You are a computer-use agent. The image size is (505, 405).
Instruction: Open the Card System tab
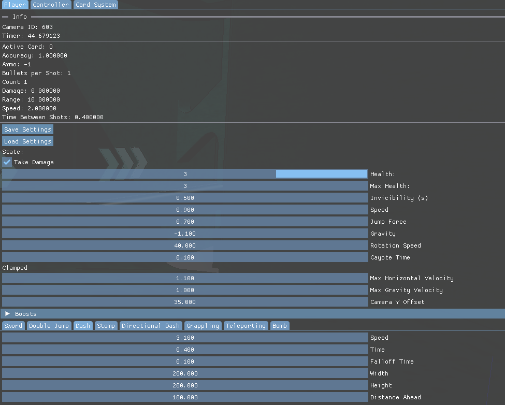95,5
